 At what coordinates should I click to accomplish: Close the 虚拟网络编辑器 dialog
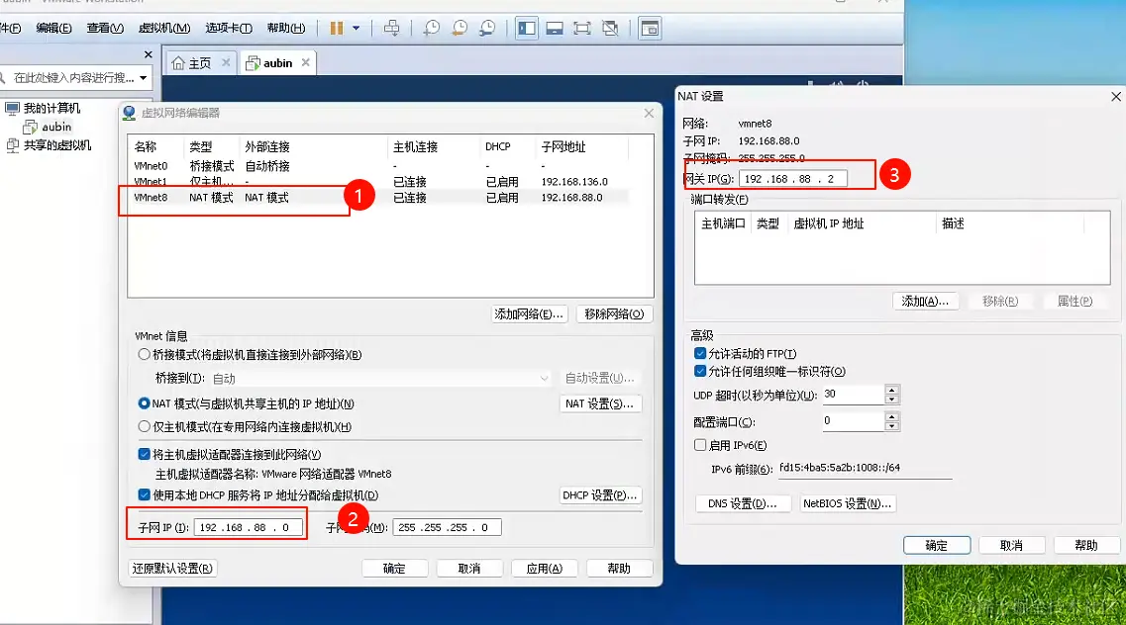[x=649, y=114]
